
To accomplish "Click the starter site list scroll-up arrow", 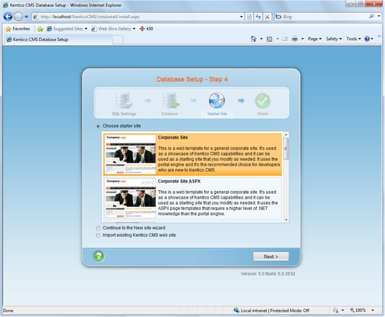I will point(286,135).
